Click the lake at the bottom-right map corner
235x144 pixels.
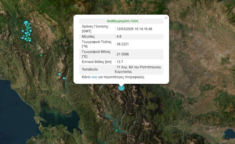coord(229,134)
